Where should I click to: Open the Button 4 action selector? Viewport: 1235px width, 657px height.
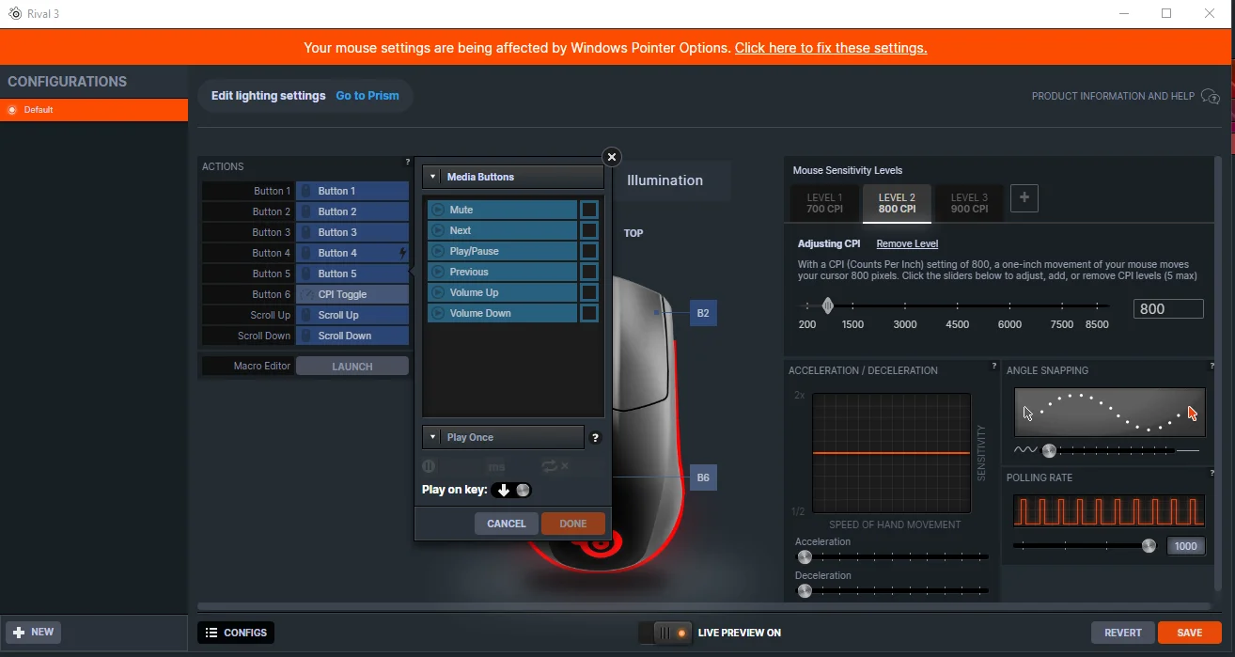click(x=352, y=253)
